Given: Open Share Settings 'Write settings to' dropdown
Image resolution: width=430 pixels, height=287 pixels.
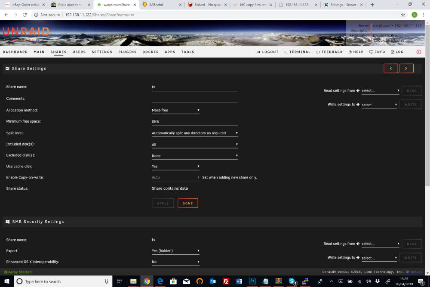Looking at the screenshot, I should click(379, 105).
